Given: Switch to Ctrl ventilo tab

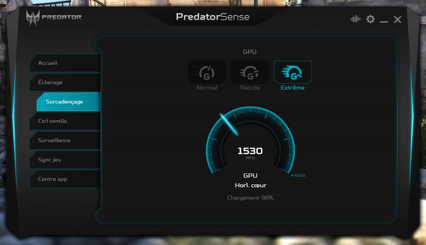Looking at the screenshot, I should pos(65,121).
